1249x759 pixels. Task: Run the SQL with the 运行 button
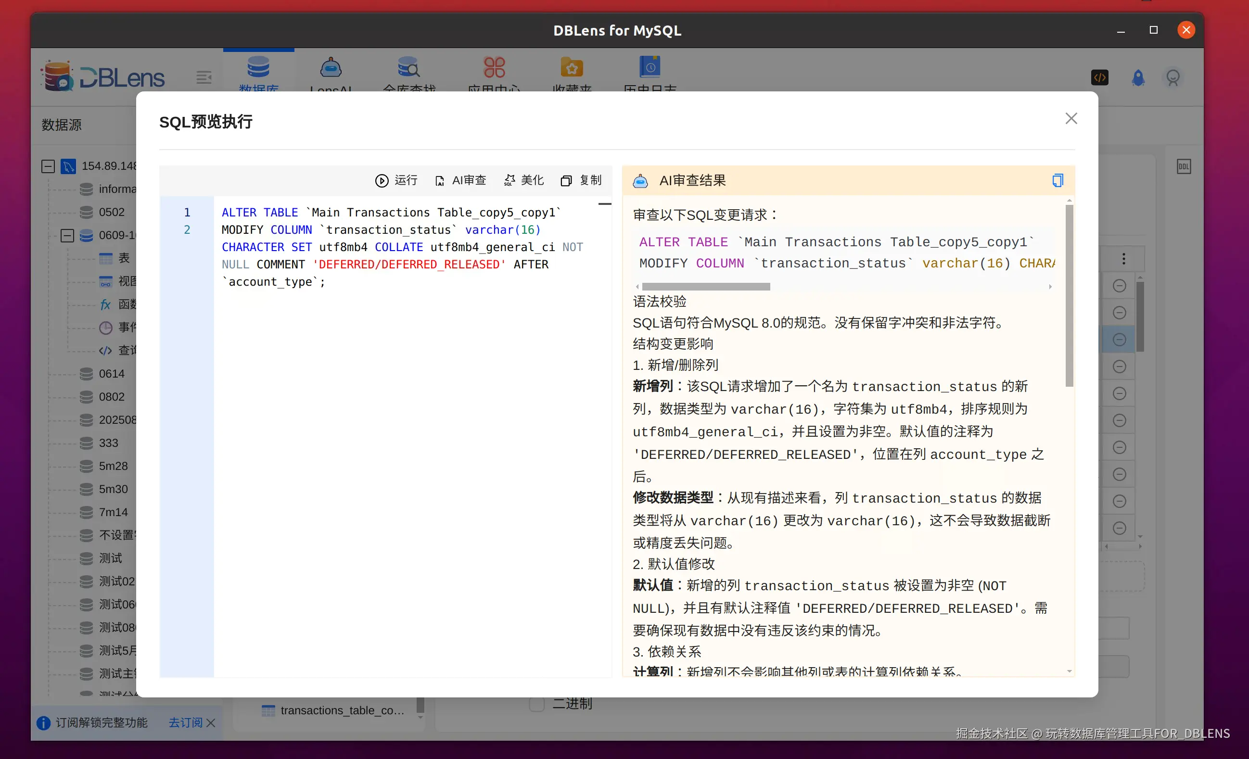(x=396, y=180)
